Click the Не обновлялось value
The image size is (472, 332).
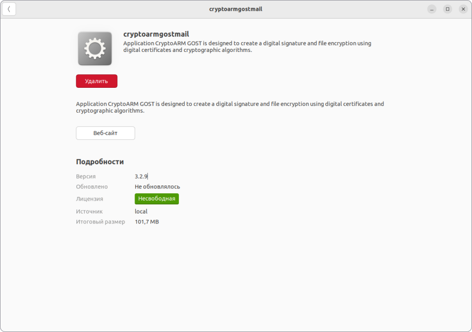(x=157, y=187)
